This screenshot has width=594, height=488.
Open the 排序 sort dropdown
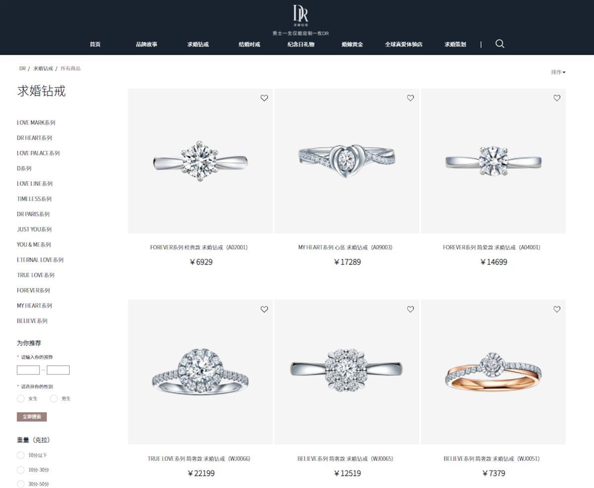point(558,72)
